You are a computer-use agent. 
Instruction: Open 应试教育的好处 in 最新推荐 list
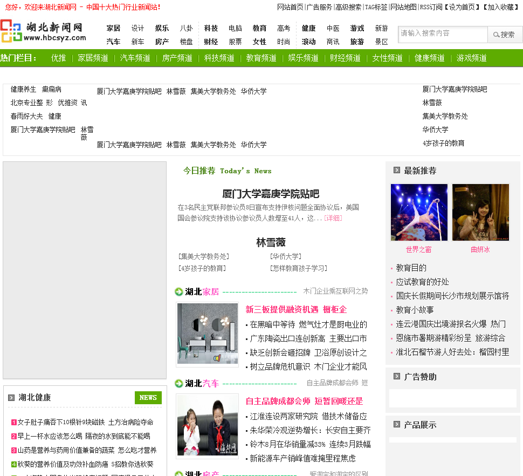(x=422, y=282)
